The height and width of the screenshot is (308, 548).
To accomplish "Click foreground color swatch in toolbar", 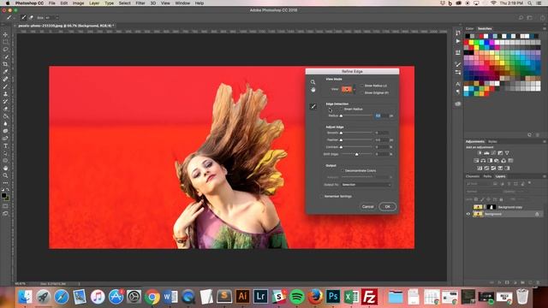I will pos(3,196).
